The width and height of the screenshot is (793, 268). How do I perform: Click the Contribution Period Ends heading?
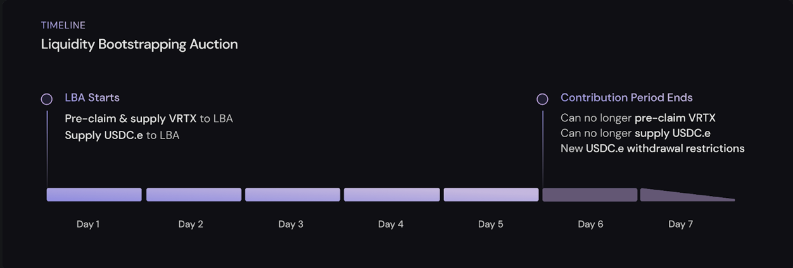(x=626, y=97)
